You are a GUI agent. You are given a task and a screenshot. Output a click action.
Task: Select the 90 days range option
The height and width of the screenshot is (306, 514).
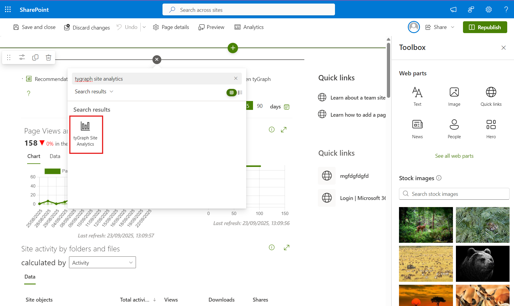click(260, 106)
